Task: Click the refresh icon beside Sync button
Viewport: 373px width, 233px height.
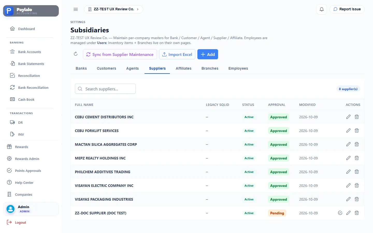Action: pos(76,54)
